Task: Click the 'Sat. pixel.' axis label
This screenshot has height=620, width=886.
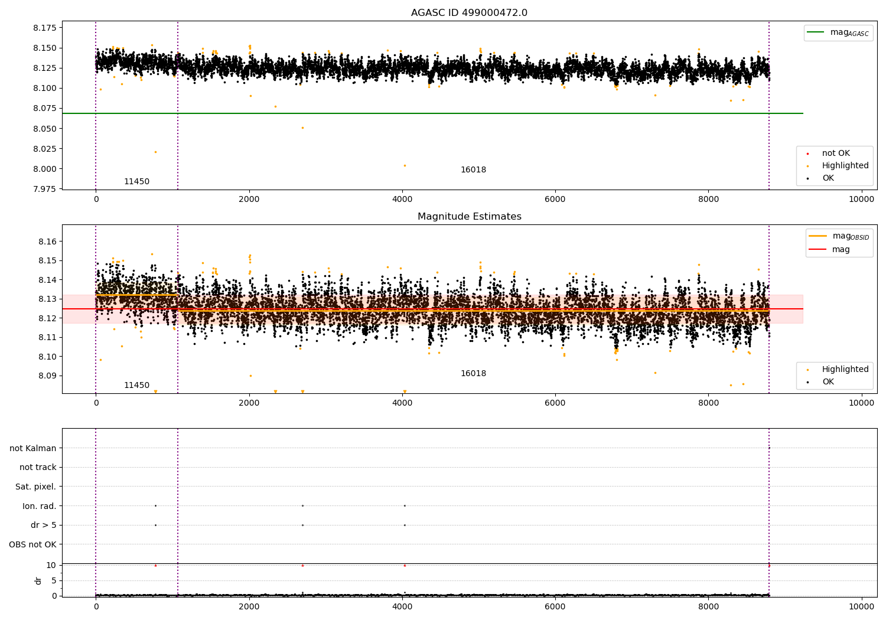Action: click(36, 487)
